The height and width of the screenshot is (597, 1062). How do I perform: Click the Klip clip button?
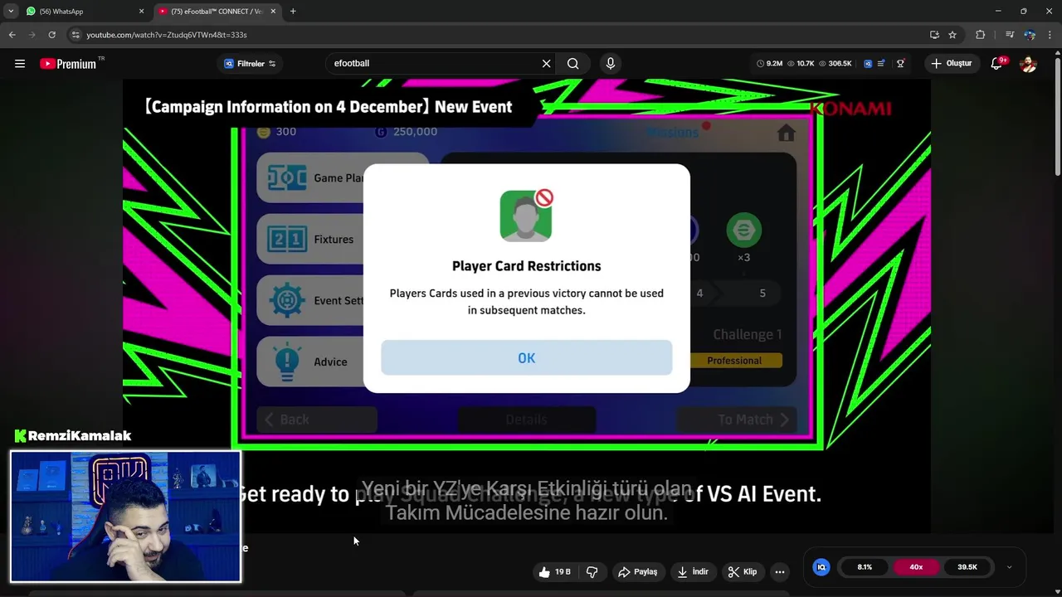tap(743, 571)
